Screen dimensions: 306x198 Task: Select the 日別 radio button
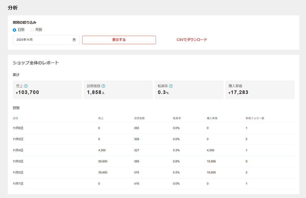(15, 30)
